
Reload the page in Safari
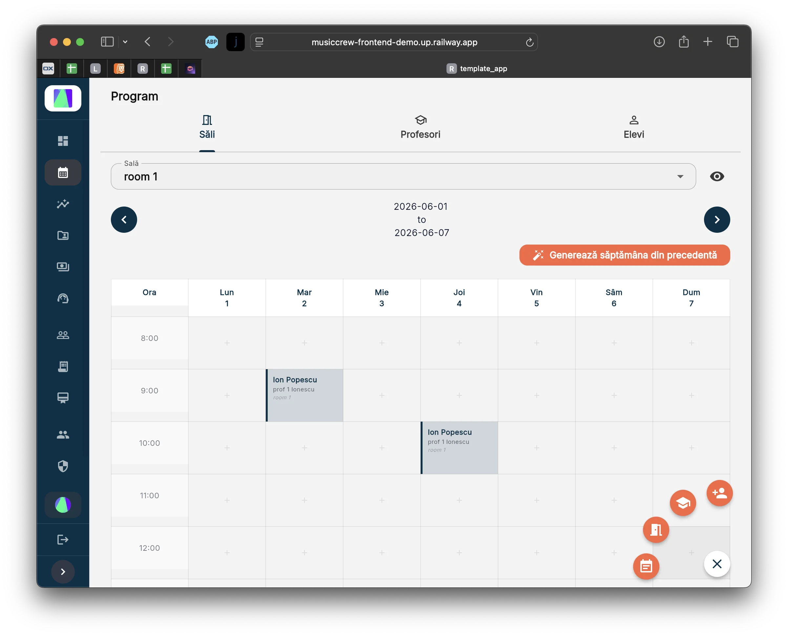(x=529, y=42)
